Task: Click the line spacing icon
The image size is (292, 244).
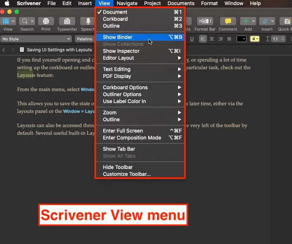Action: pos(268,39)
